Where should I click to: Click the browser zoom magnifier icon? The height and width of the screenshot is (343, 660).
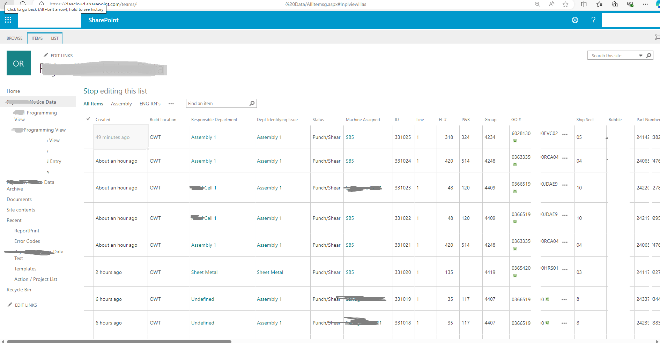click(537, 4)
